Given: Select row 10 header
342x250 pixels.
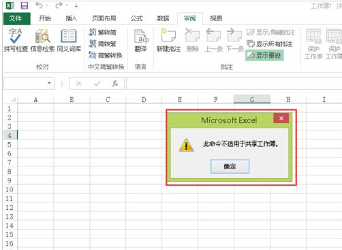Looking at the screenshot, I should click(x=10, y=190).
